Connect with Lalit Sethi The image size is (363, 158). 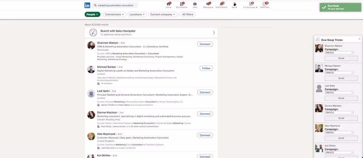(x=205, y=92)
